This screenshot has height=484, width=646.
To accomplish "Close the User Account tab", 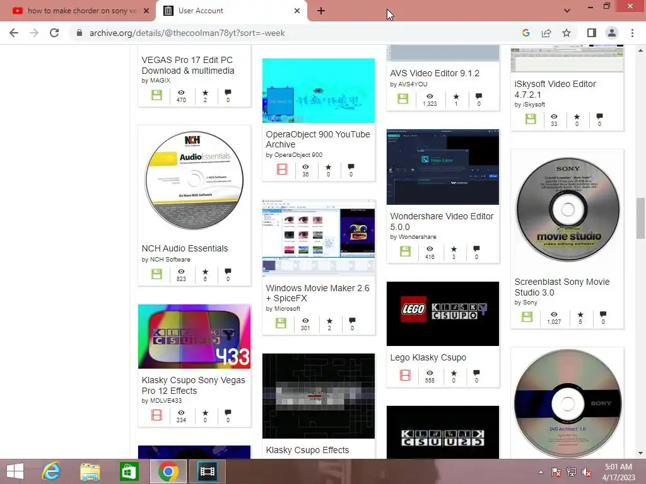I will 297,11.
